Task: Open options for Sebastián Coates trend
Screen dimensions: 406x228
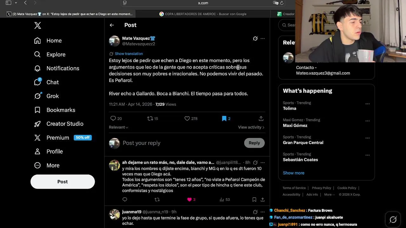Action: [367, 155]
